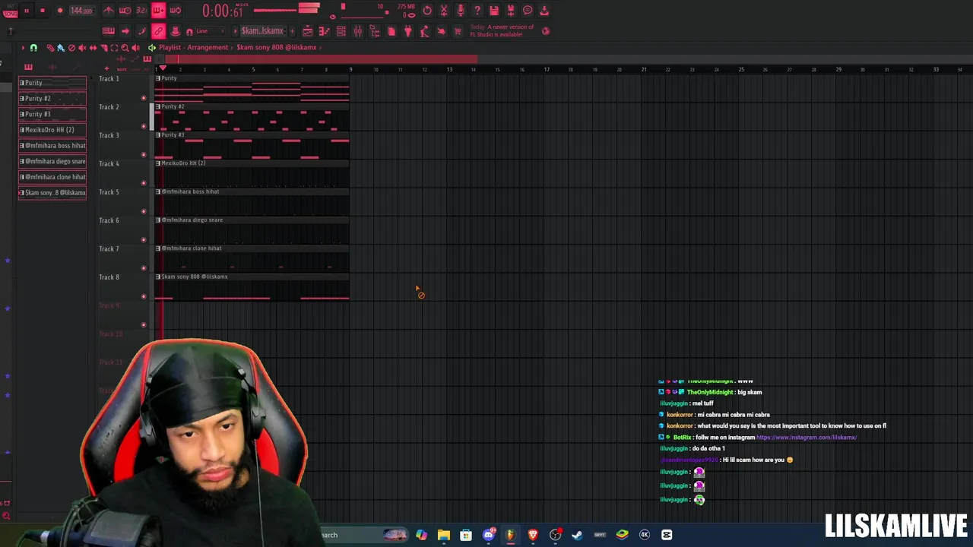This screenshot has width=973, height=547.
Task: Select MexikoDro HH (2) in the picker
Action: click(x=52, y=130)
